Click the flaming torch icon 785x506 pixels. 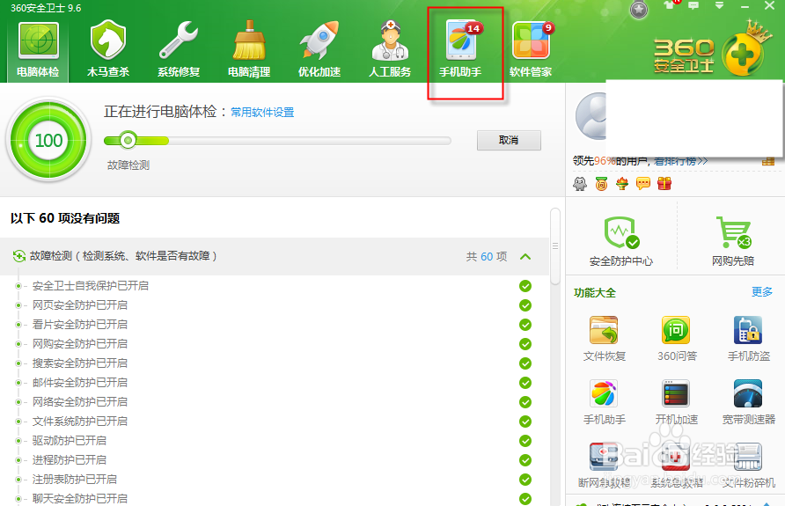(x=622, y=184)
